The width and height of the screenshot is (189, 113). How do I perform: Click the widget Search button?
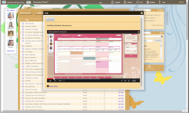pyautogui.click(x=158, y=40)
